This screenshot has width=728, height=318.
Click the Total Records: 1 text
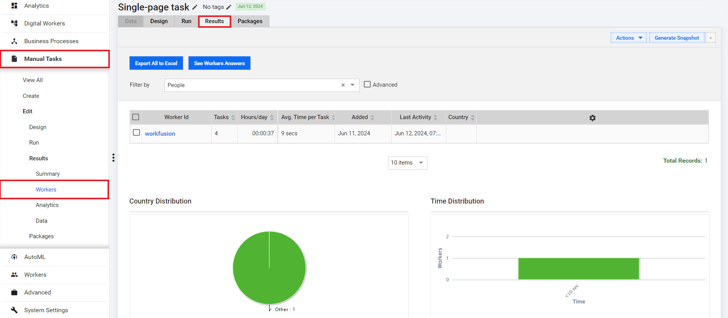(685, 161)
